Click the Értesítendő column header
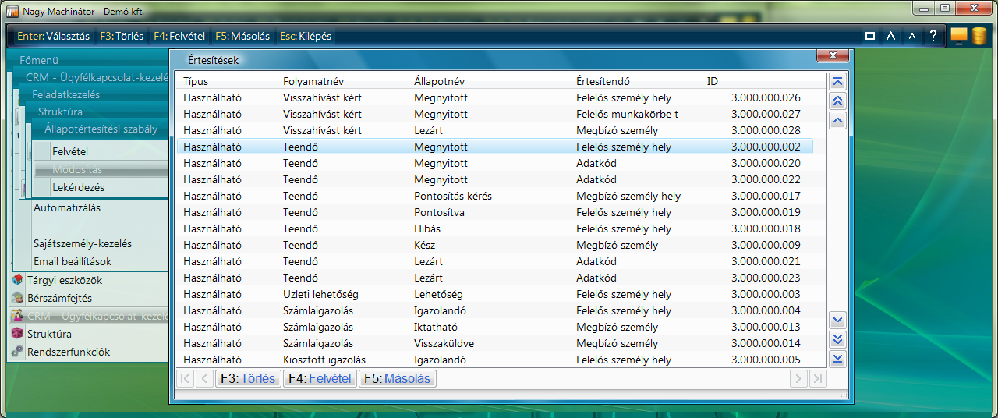 coord(603,81)
